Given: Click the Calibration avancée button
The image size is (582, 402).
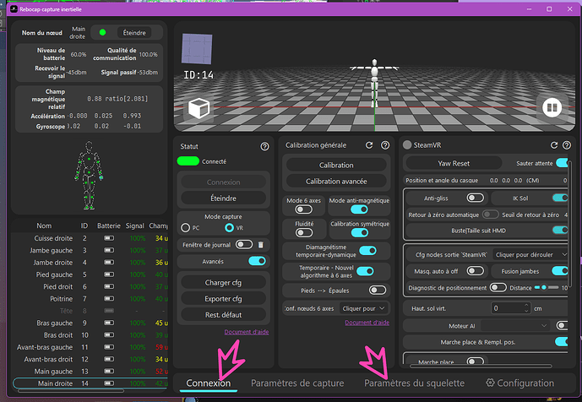Looking at the screenshot, I should (336, 181).
